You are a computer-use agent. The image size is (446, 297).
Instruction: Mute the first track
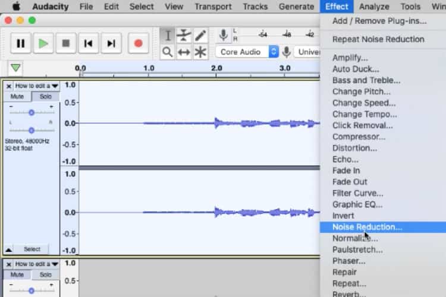(x=17, y=96)
